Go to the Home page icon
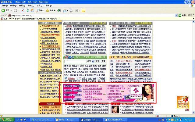195x122 pixels. [32, 10]
